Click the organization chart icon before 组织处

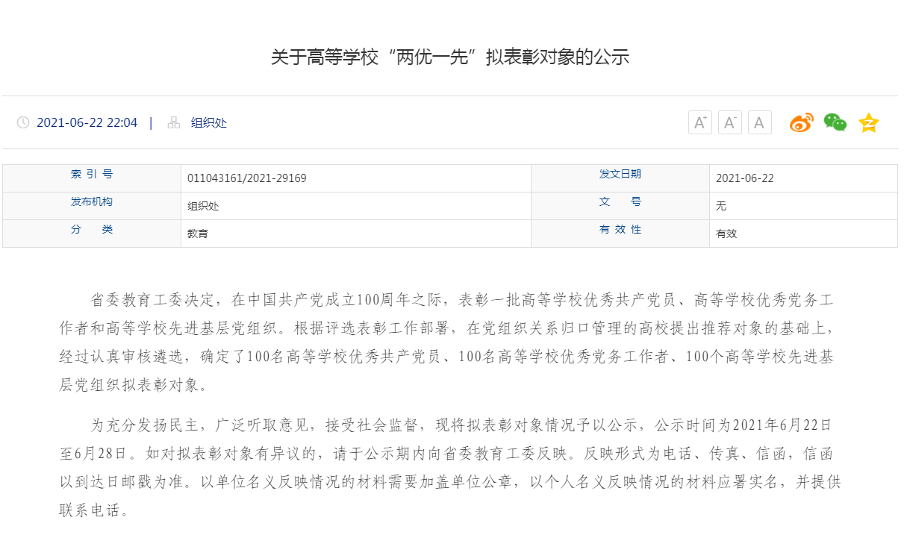(174, 122)
